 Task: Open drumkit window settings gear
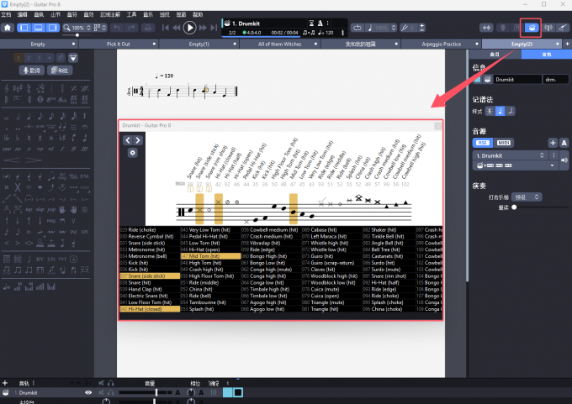point(132,152)
